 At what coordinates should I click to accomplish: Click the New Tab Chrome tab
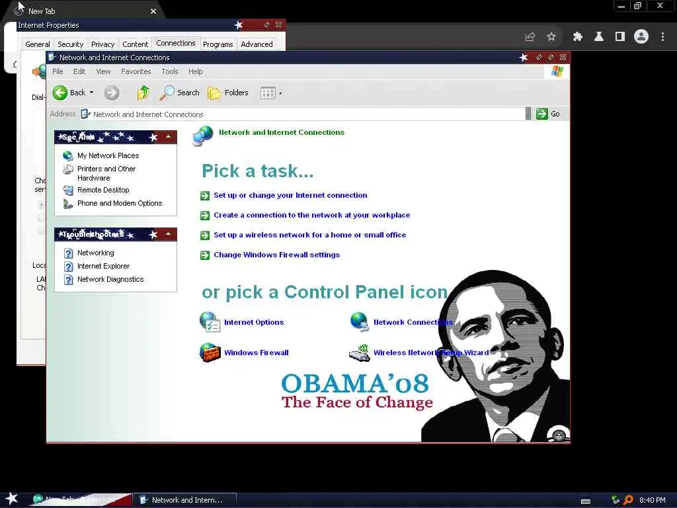coord(84,11)
